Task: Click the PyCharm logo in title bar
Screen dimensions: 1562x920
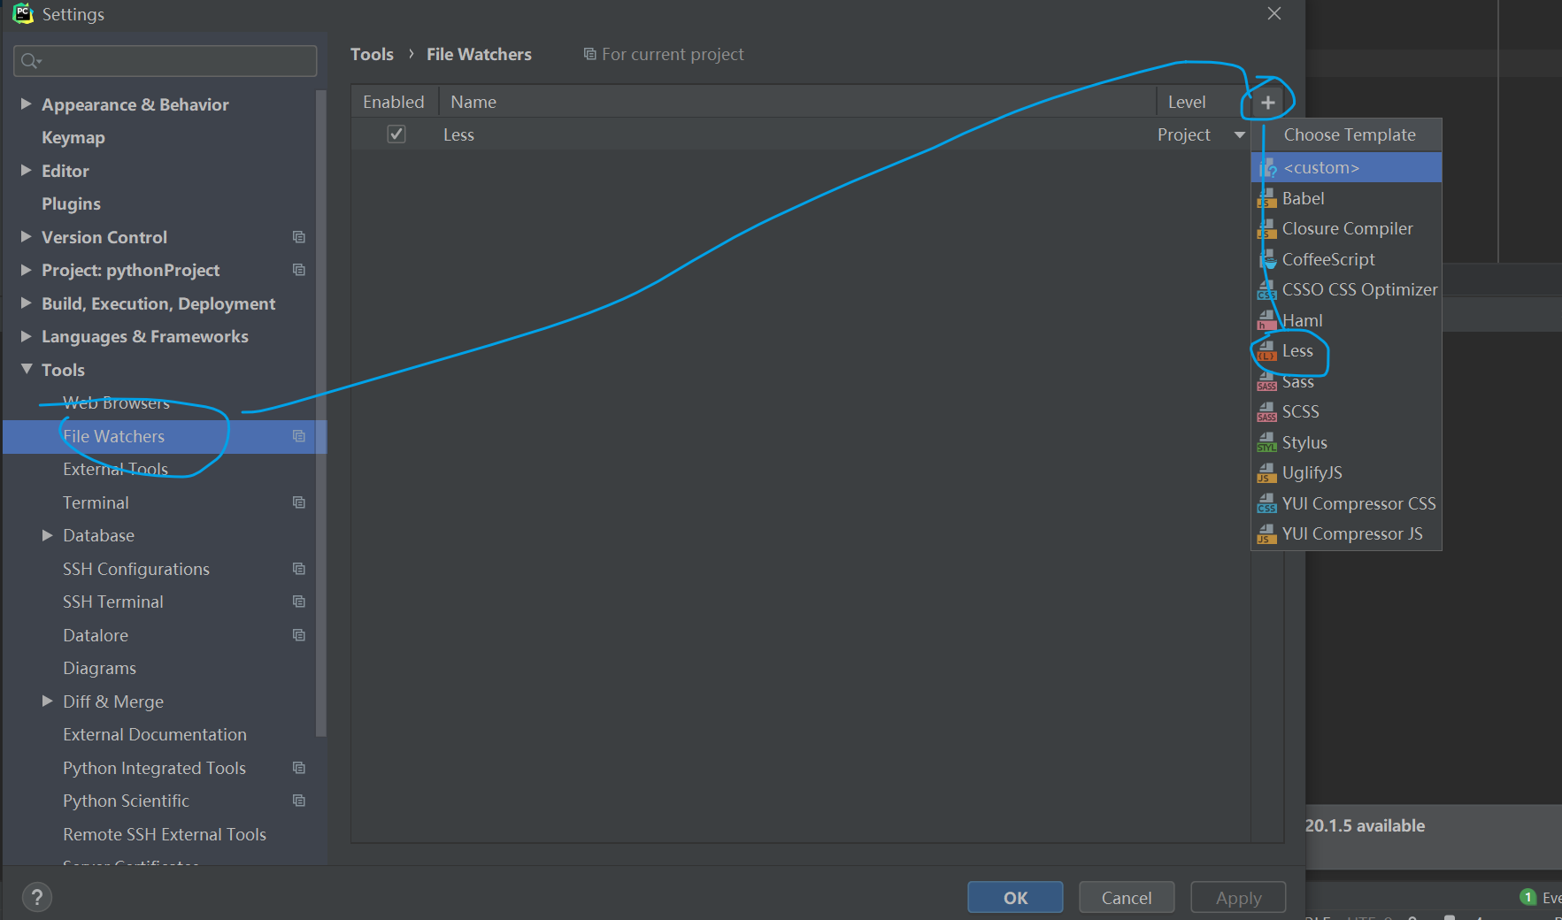Action: click(x=23, y=13)
